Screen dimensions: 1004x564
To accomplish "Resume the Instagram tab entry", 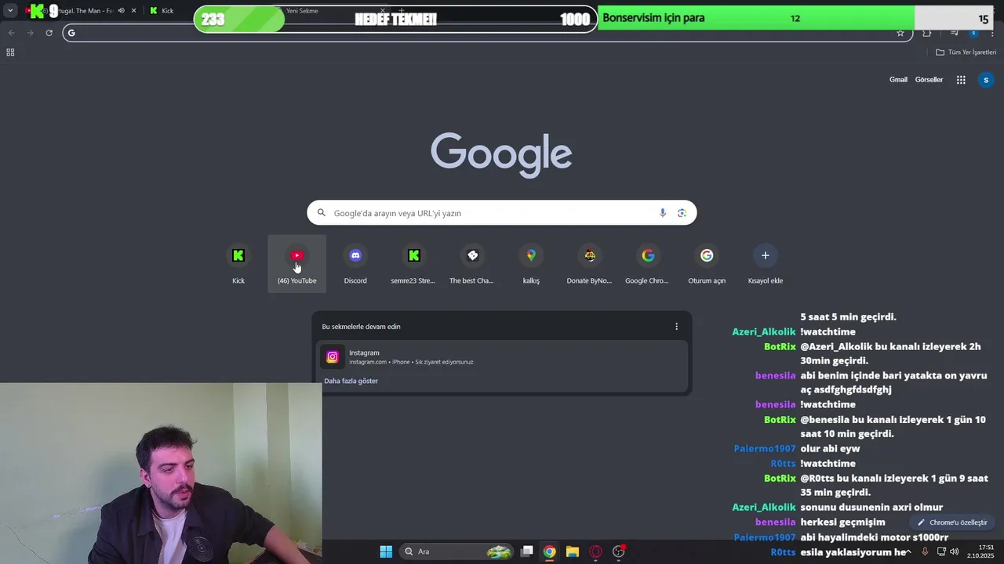I will click(502, 357).
